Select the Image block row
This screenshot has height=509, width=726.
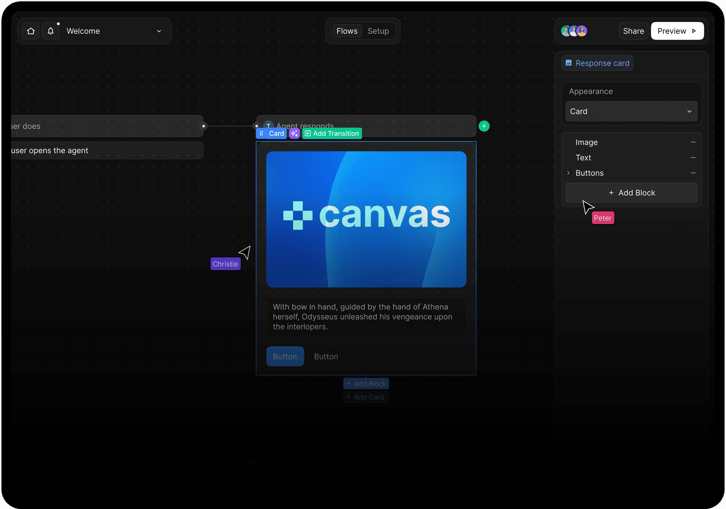(631, 142)
